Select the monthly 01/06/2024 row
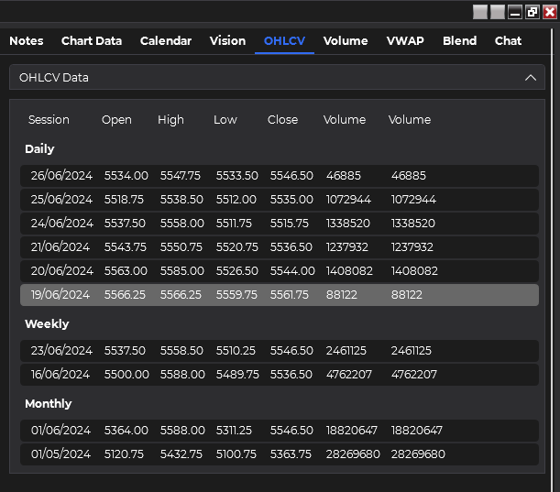 coord(279,430)
